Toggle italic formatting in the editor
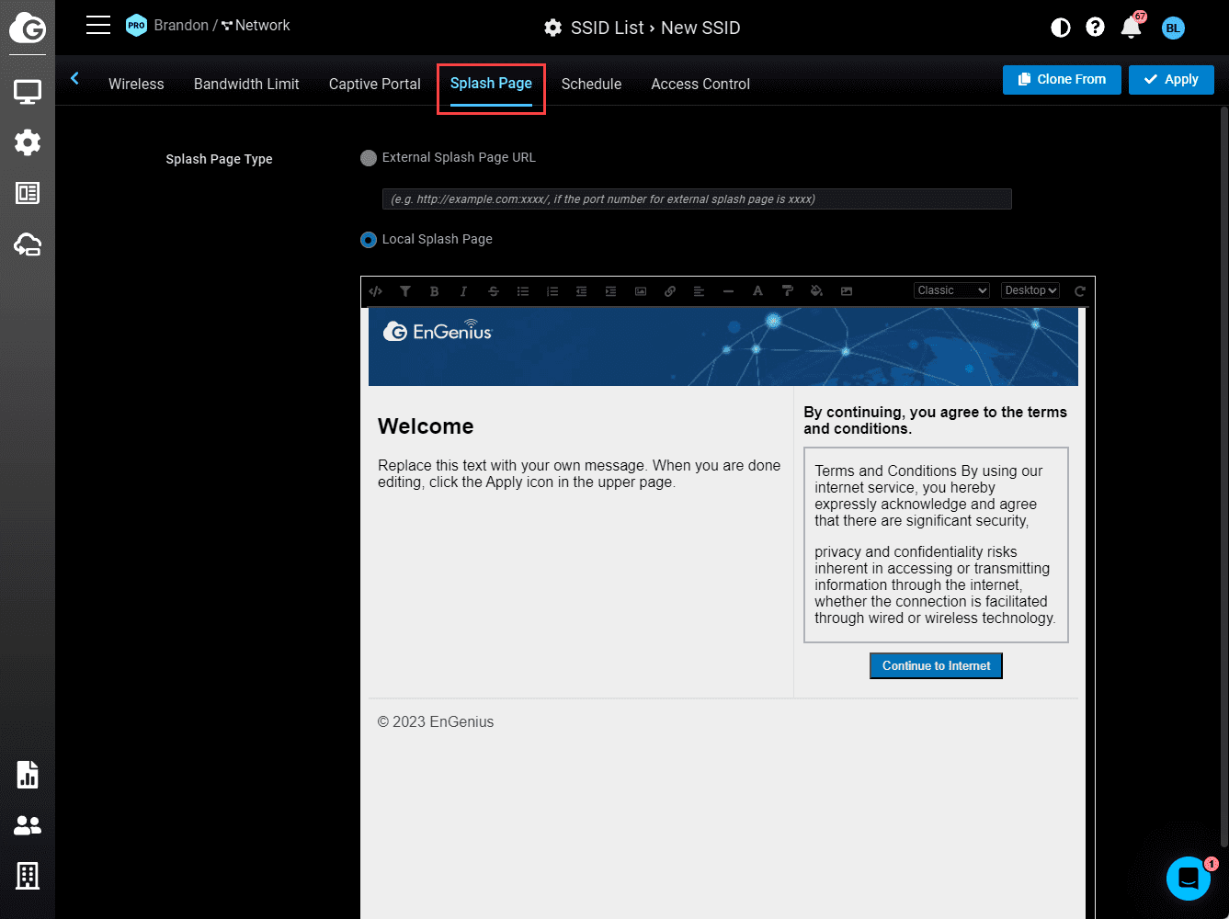The image size is (1229, 919). pos(464,291)
